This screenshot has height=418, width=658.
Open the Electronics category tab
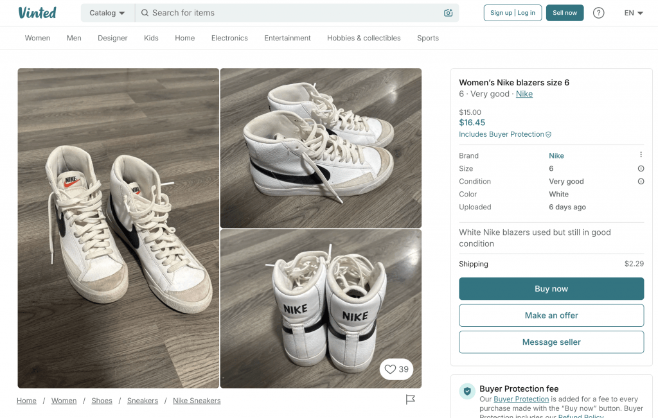click(x=229, y=38)
